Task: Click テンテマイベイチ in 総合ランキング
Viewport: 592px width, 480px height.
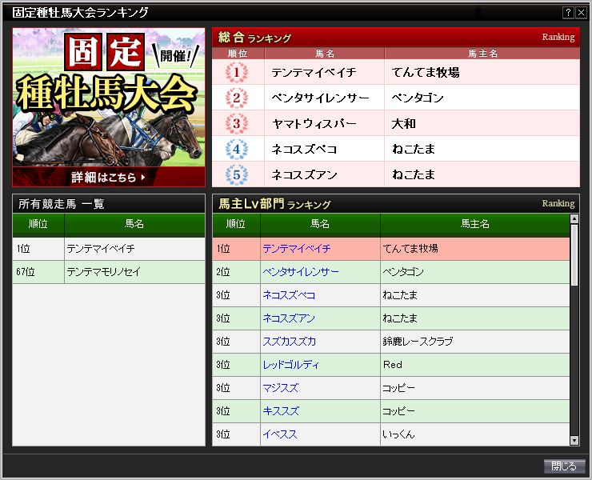Action: 314,72
